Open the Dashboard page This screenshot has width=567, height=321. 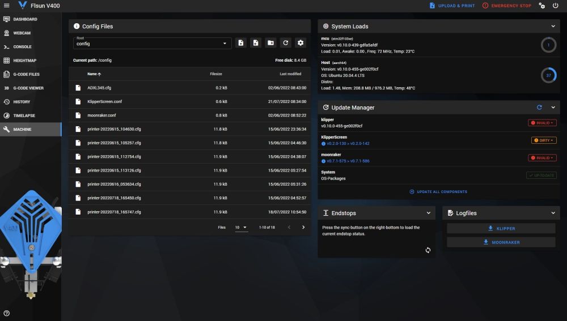(x=31, y=19)
